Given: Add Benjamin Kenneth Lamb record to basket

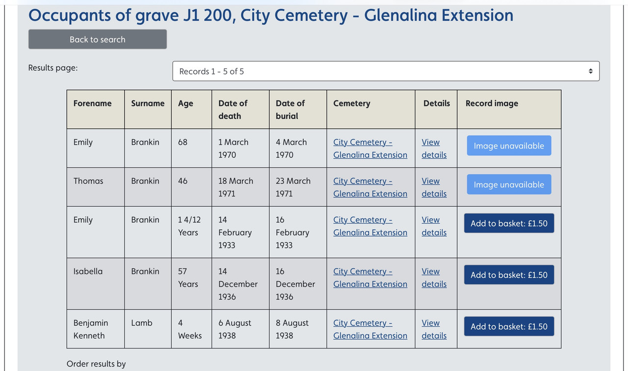Looking at the screenshot, I should [x=509, y=326].
